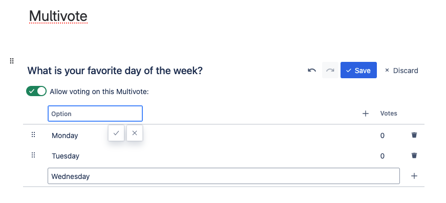Click the Multivote page title
This screenshot has width=446, height=203.
click(x=58, y=16)
